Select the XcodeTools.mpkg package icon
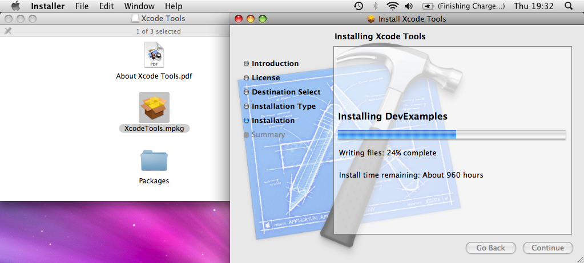Image resolution: width=584 pixels, height=263 pixels. 154,108
